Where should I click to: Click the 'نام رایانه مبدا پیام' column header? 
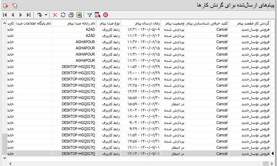tap(74, 23)
